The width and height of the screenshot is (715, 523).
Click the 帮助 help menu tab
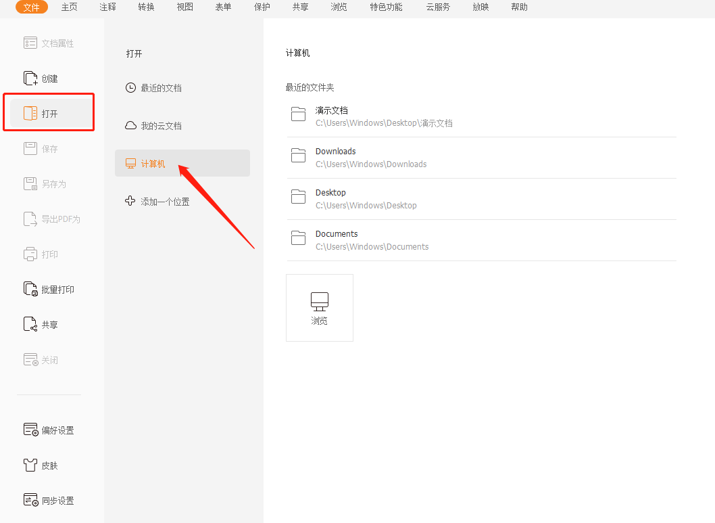[519, 7]
